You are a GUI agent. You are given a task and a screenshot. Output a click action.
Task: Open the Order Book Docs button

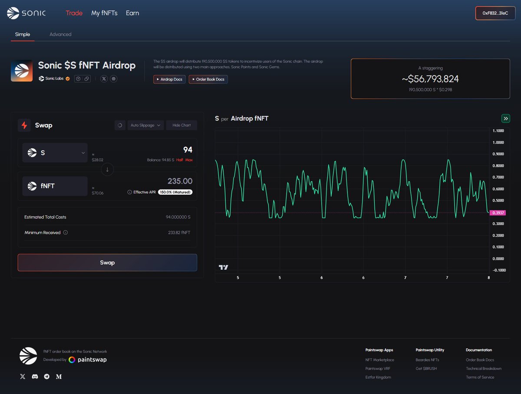208,79
